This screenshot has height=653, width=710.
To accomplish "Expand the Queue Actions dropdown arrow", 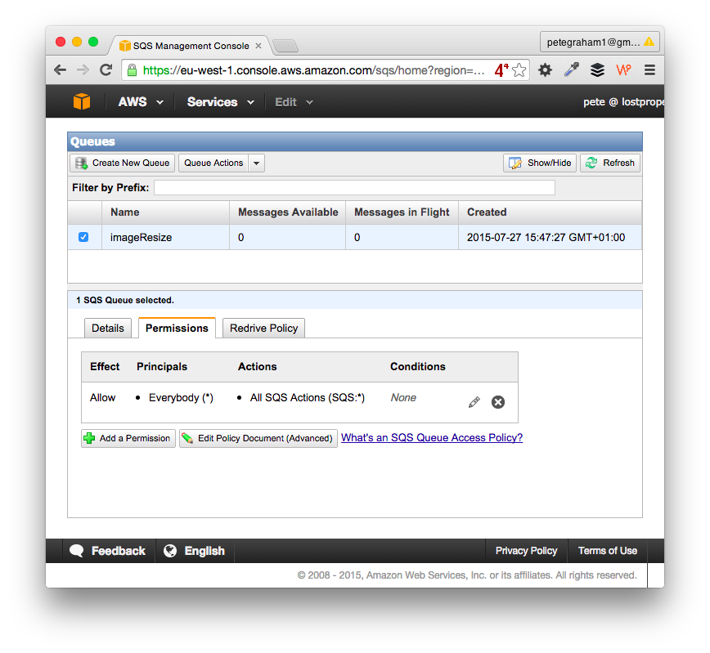I will coord(256,163).
